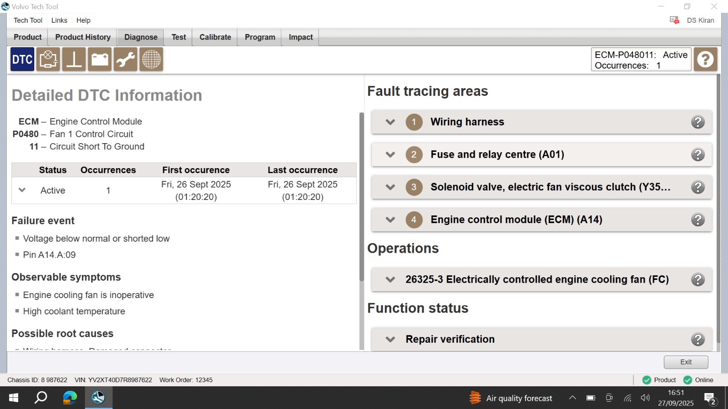Expand the Wiring harness fault area

click(x=390, y=122)
